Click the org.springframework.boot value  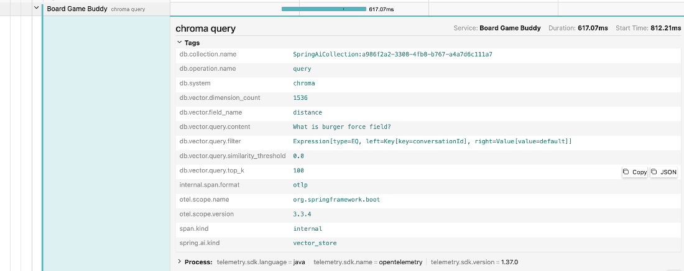click(336, 199)
